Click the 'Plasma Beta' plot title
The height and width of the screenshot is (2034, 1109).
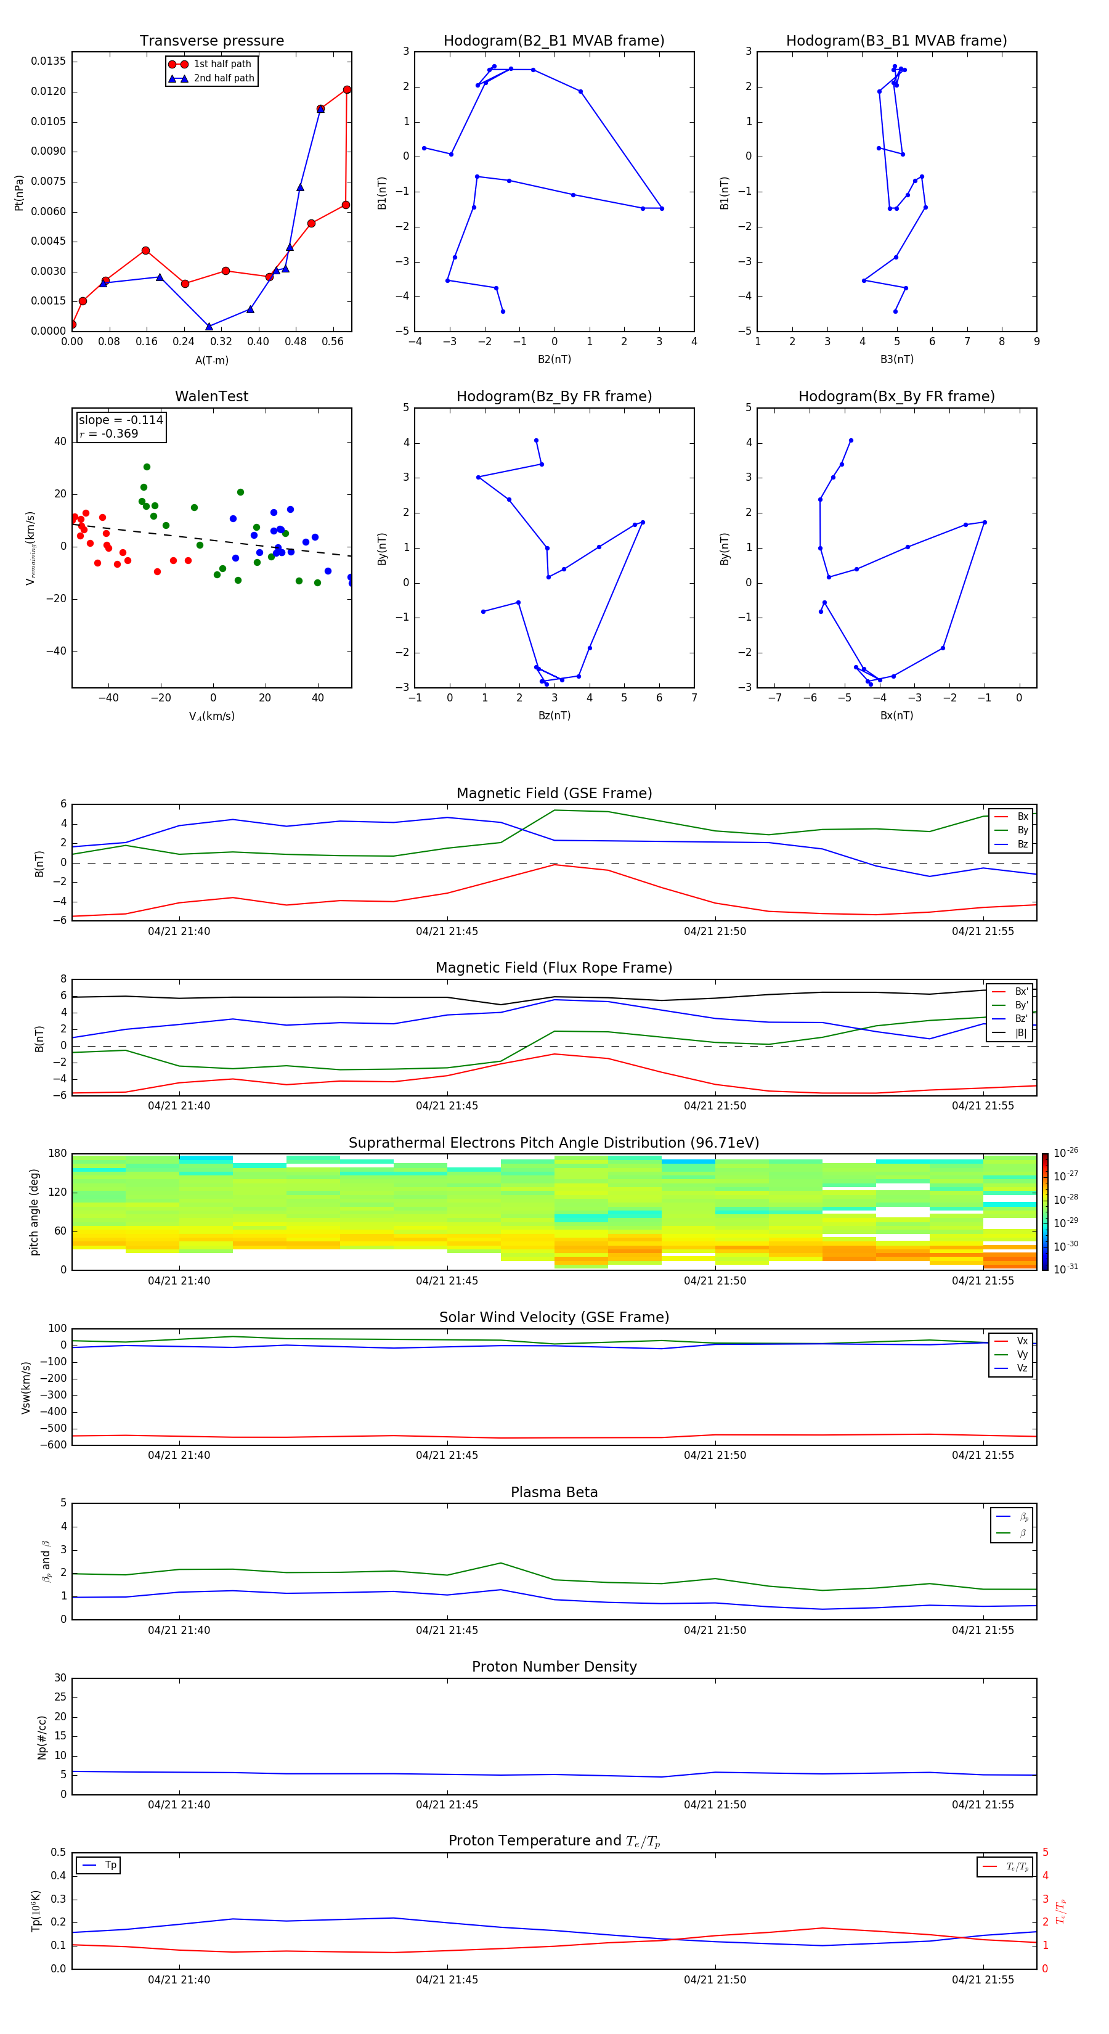(x=554, y=1492)
